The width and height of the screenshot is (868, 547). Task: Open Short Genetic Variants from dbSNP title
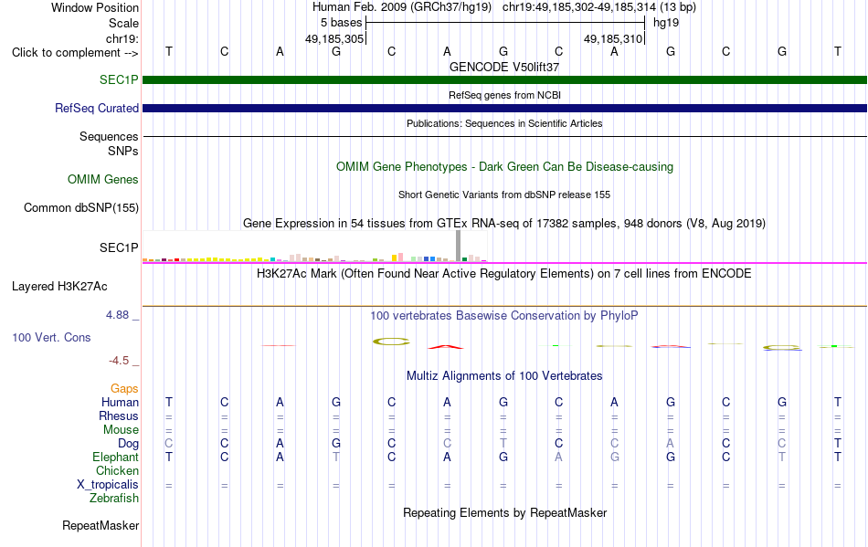[x=504, y=195]
